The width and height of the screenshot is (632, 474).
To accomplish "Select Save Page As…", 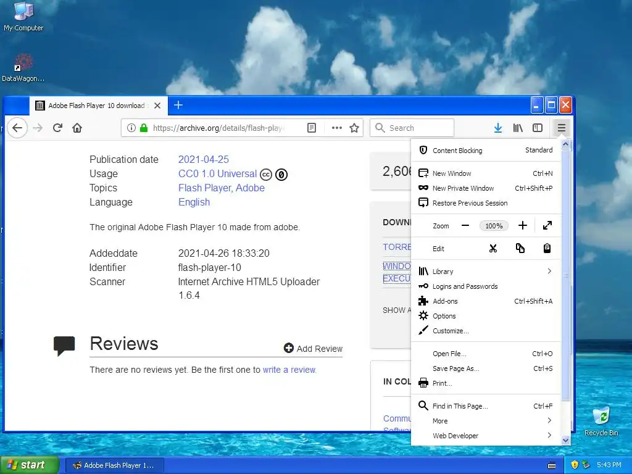I will point(486,368).
